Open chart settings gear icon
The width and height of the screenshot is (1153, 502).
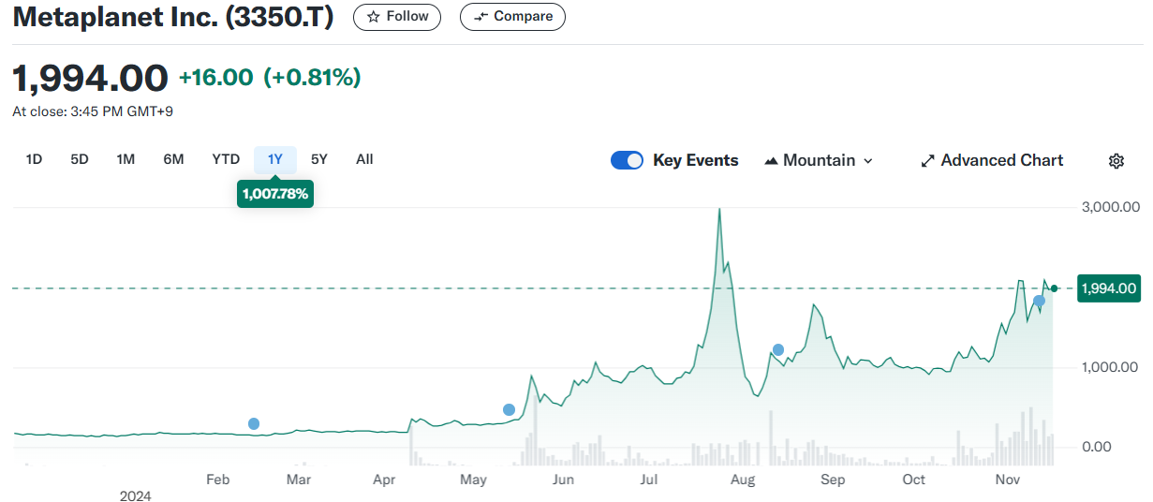click(1116, 161)
